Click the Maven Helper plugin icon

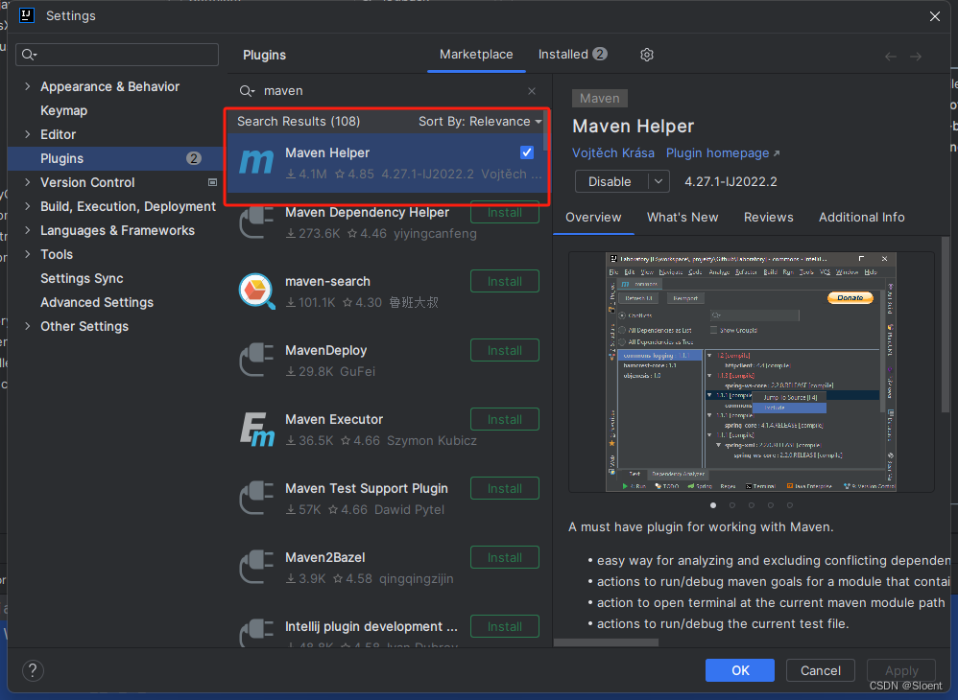(256, 162)
